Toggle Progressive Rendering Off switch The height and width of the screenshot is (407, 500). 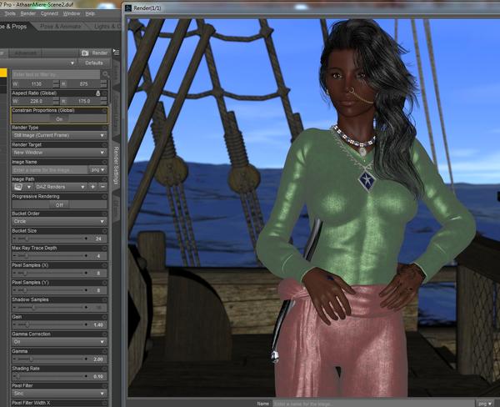(59, 205)
